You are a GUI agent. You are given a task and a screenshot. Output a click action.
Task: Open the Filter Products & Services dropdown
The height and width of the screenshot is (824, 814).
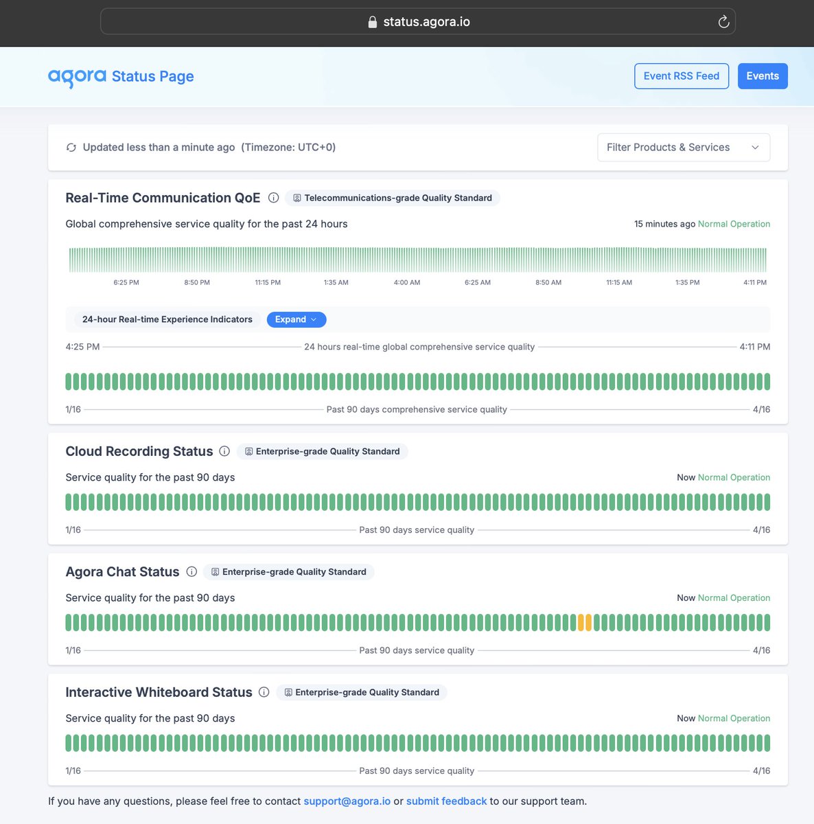(683, 147)
